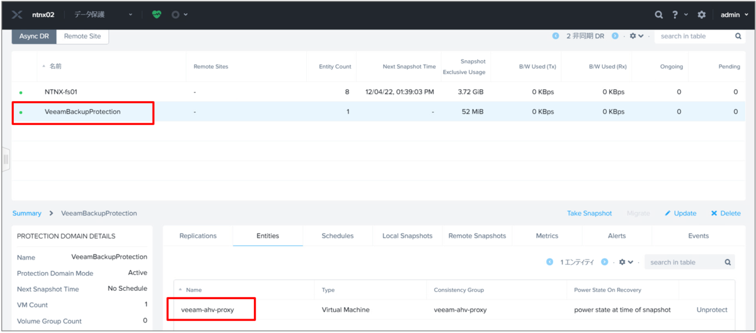Click No Schedule next snapshot value
The image size is (756, 333).
pos(127,288)
